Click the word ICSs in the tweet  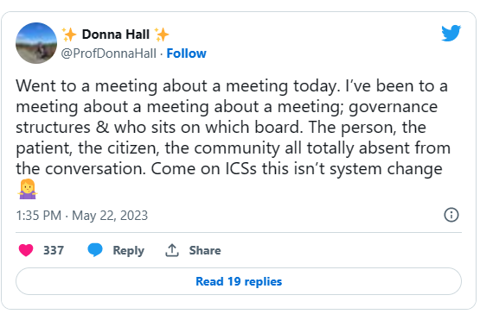point(241,168)
